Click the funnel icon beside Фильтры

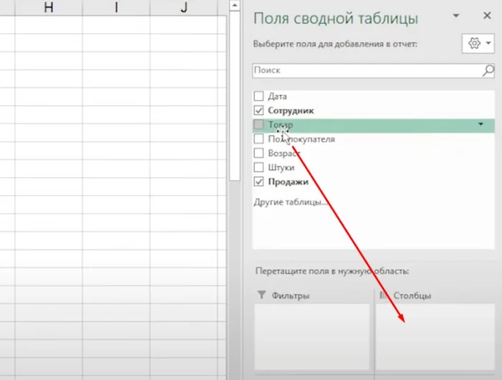[261, 295]
